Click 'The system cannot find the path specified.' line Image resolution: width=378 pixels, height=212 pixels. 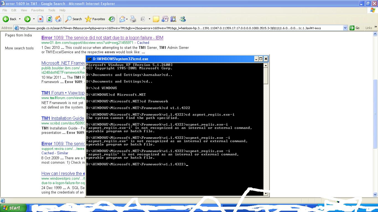pyautogui.click(x=133, y=118)
